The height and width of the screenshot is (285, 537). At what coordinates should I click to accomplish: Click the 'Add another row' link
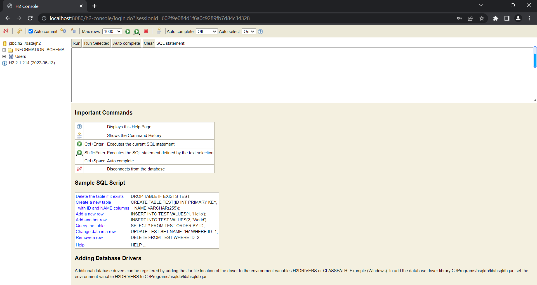tap(91, 220)
